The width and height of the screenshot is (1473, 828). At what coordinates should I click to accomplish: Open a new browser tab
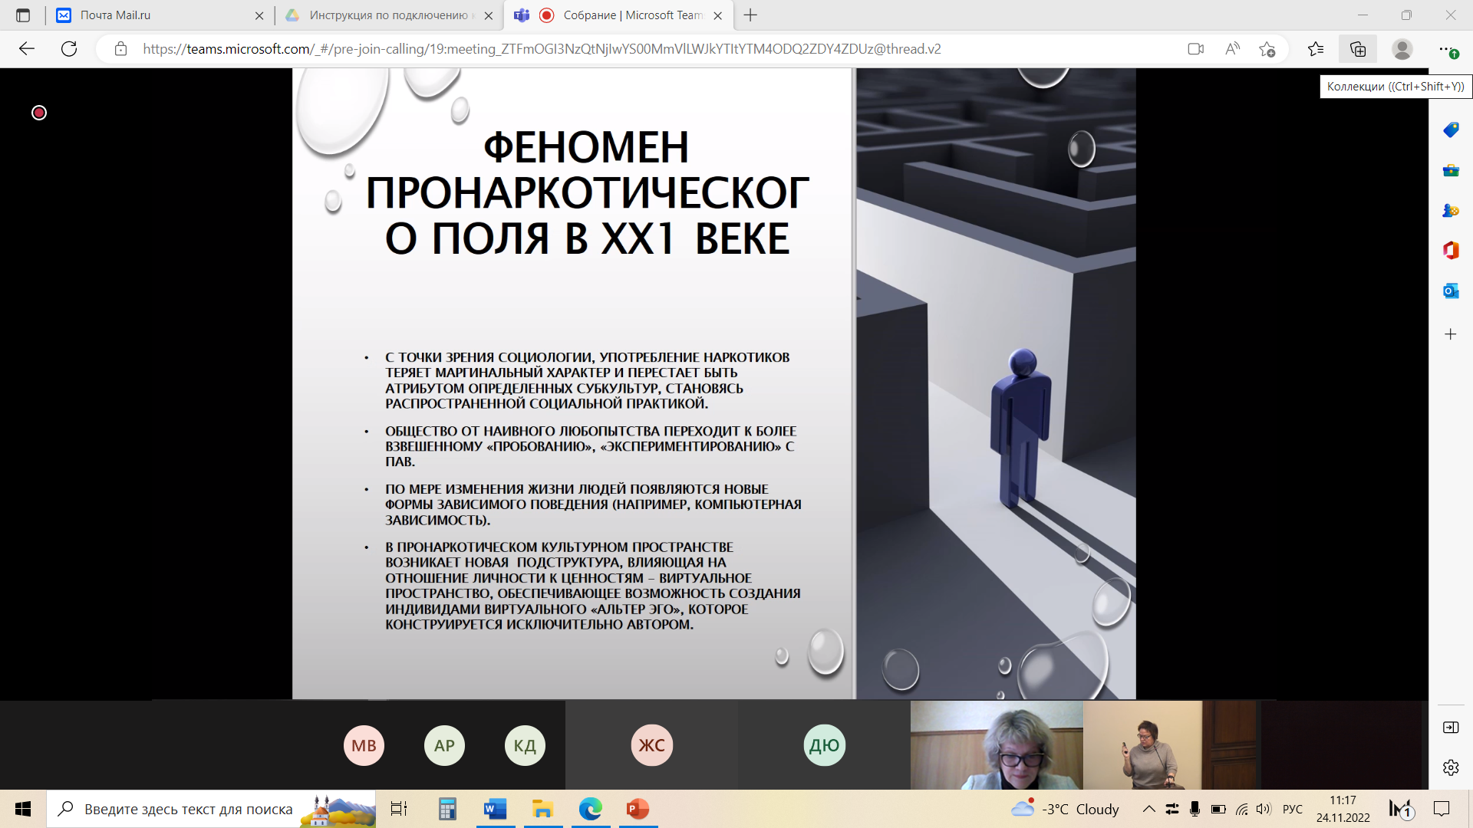[x=751, y=15]
